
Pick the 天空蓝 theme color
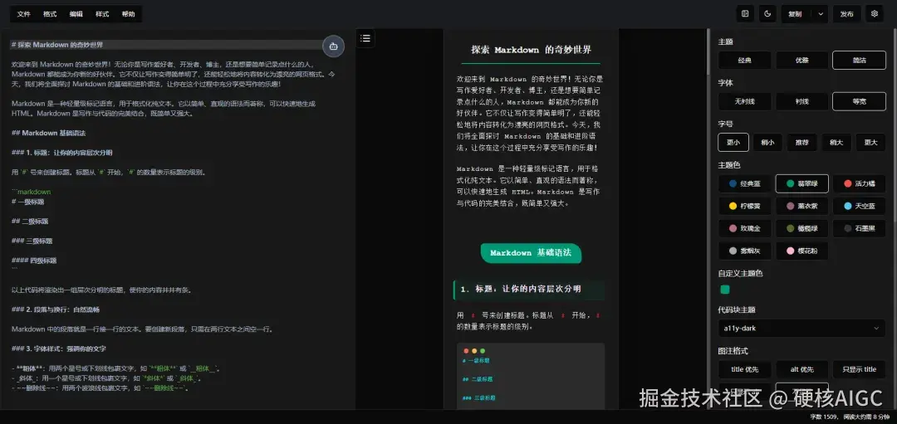(x=859, y=206)
